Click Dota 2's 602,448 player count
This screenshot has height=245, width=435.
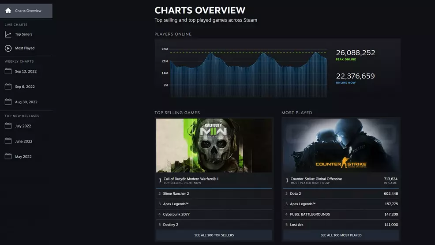391,194
